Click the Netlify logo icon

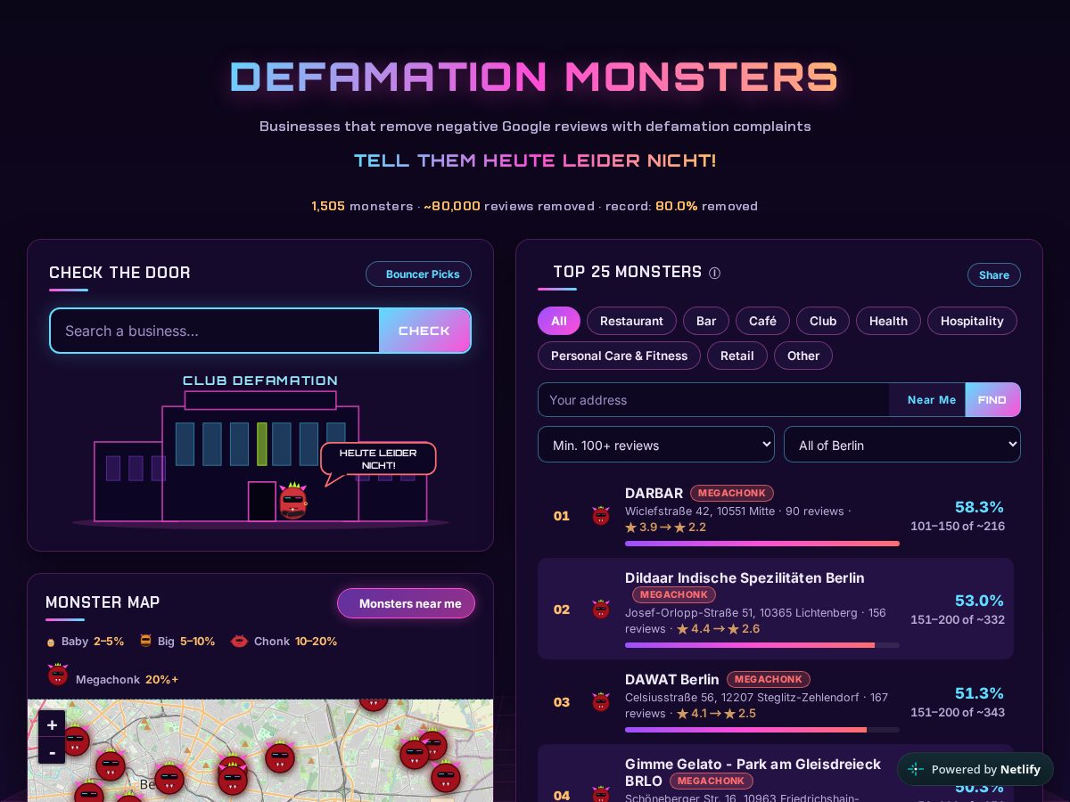(x=916, y=769)
